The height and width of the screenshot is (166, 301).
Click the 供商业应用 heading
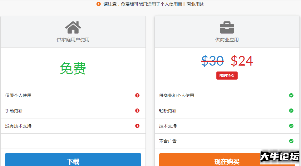227,40
